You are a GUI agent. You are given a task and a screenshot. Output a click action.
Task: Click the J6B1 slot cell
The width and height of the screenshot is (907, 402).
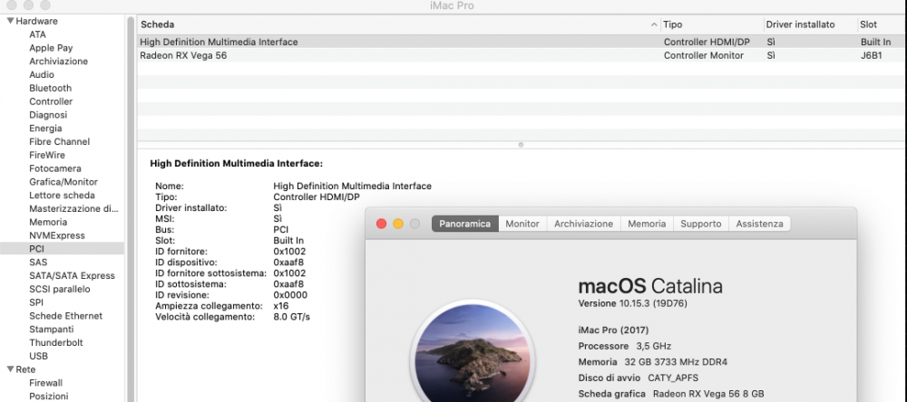[x=871, y=55]
